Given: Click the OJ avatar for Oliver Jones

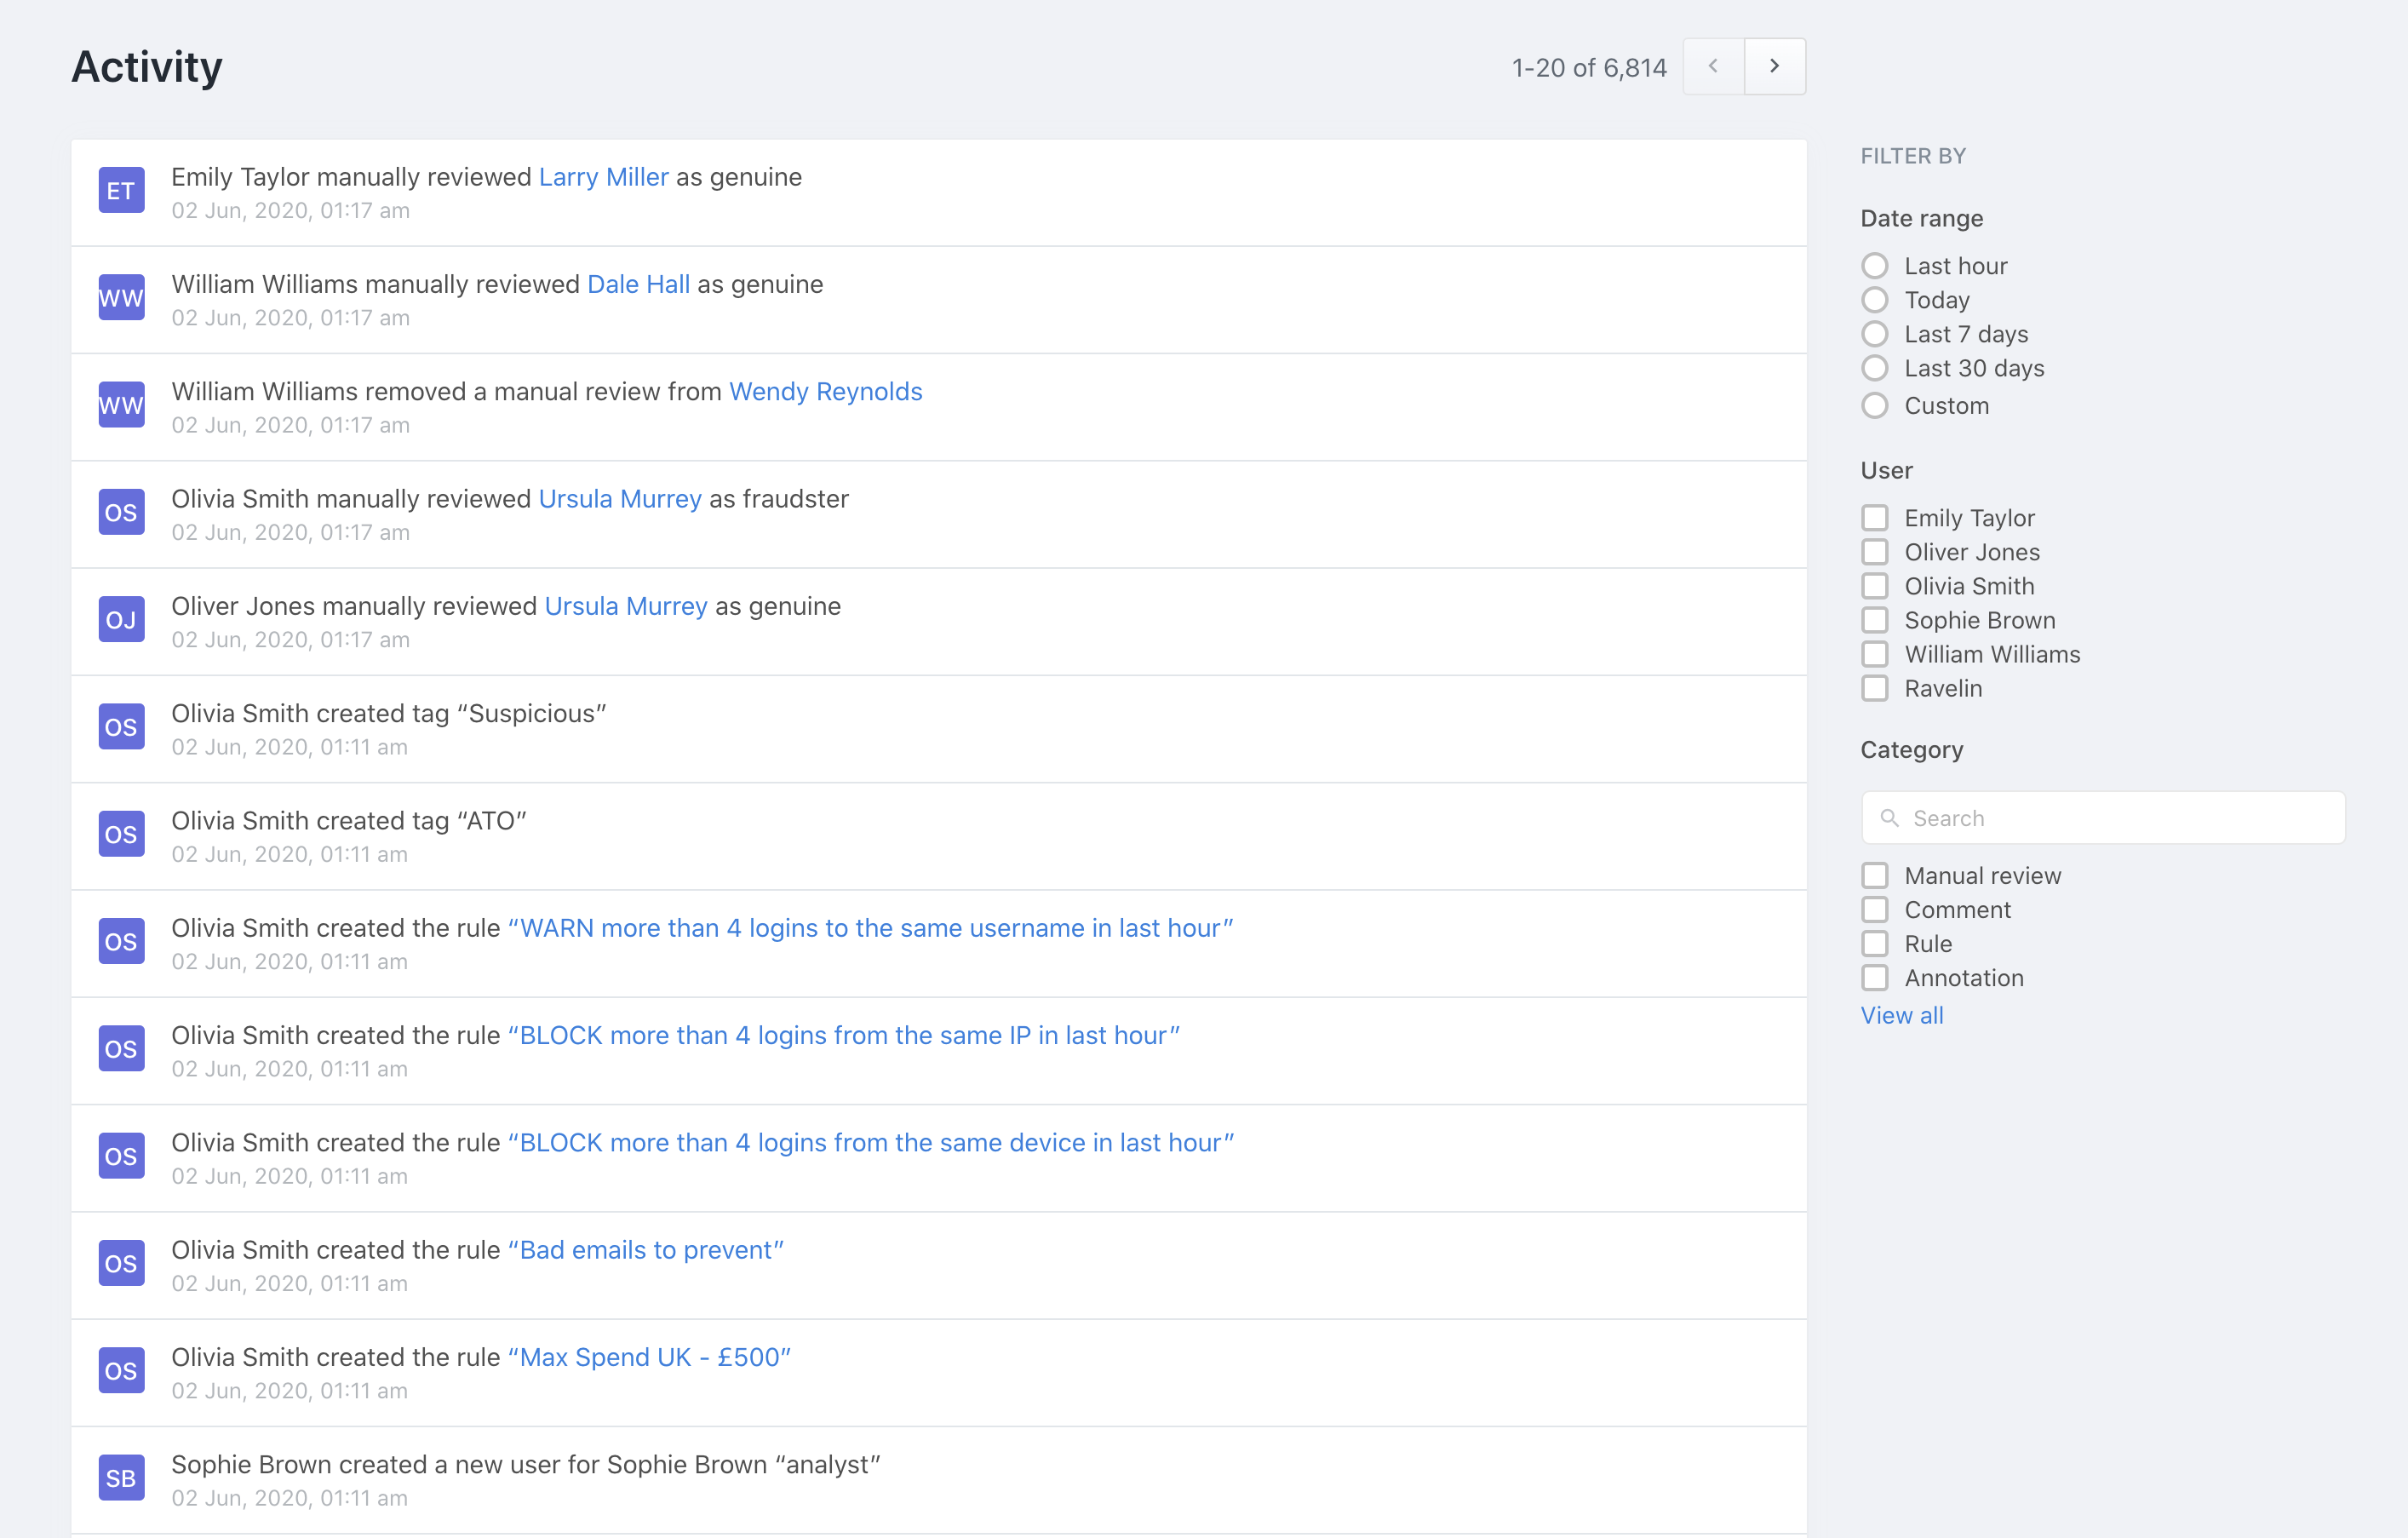Looking at the screenshot, I should click(121, 620).
